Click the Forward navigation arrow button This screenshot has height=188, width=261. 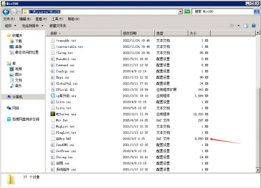click(14, 12)
